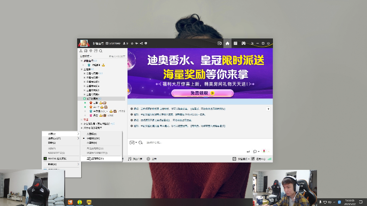Select the user row with the blue shirt in the highlighted channel
367x206 pixels.
pyautogui.click(x=101, y=111)
